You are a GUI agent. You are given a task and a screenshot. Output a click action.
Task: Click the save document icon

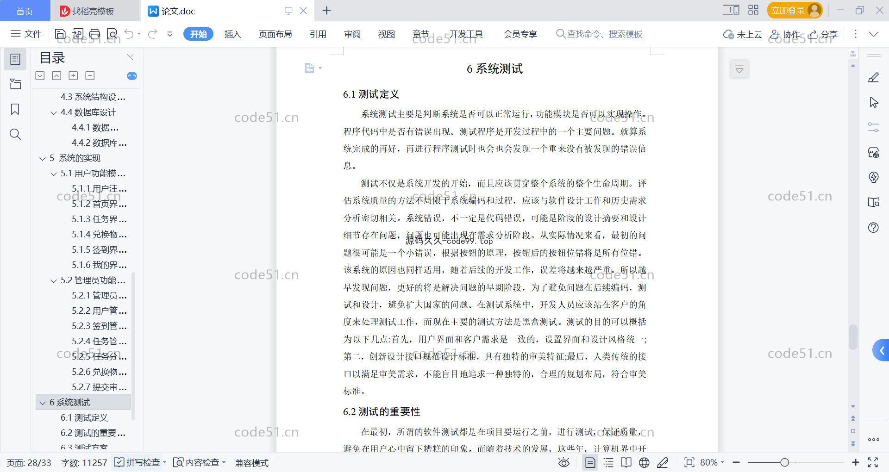pyautogui.click(x=60, y=34)
